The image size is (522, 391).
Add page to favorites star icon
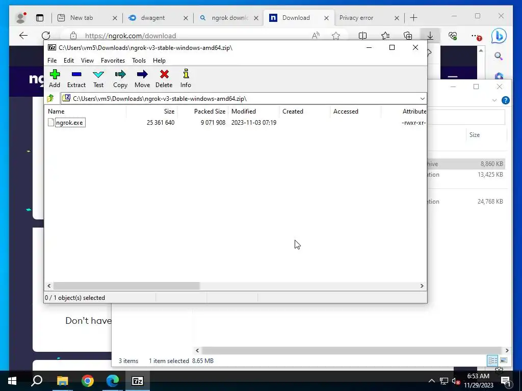point(335,36)
